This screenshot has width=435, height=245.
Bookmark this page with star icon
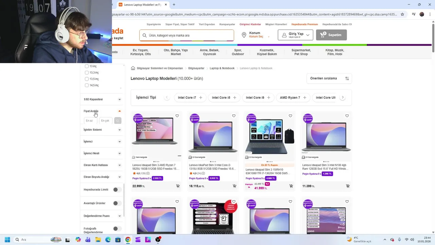pyautogui.click(x=402, y=14)
